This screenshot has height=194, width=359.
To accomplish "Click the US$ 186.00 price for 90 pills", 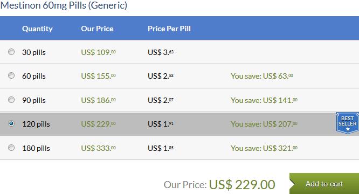I will pyautogui.click(x=98, y=100).
